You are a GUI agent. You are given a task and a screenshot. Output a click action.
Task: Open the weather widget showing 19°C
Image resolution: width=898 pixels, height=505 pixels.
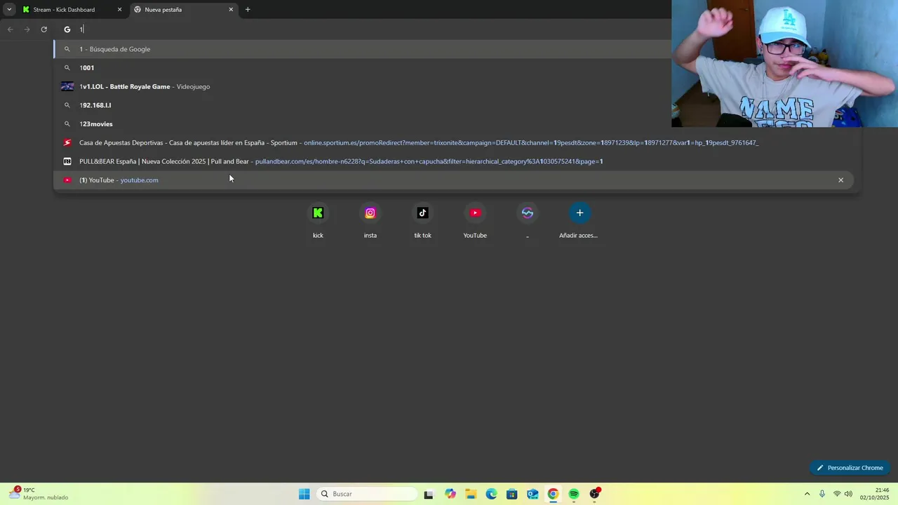point(39,494)
